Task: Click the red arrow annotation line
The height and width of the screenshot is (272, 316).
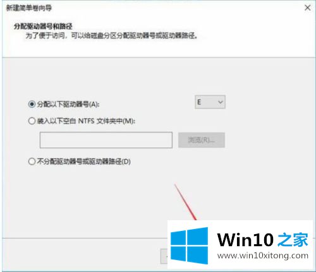Action: coord(185,202)
